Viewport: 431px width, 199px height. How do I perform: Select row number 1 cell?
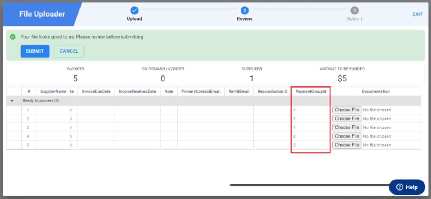pyautogui.click(x=29, y=110)
